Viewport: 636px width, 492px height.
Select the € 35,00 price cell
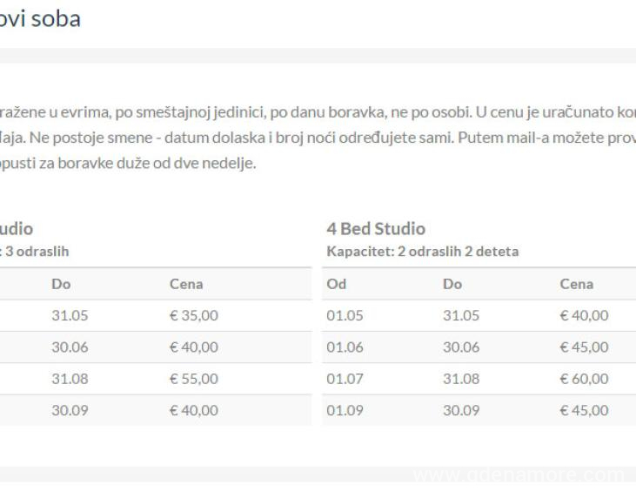[x=194, y=315]
